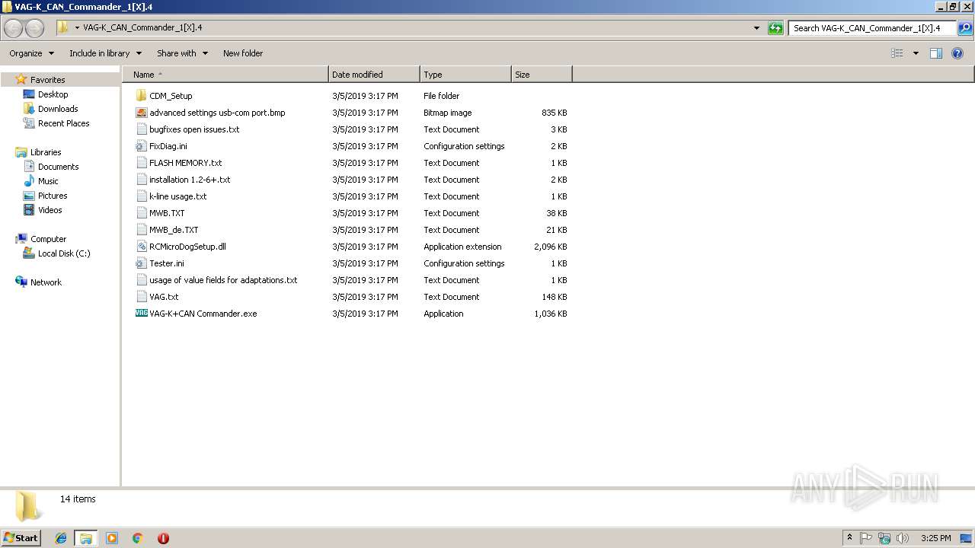The height and width of the screenshot is (548, 975).
Task: Select the RCMicroDogSetup.dll file icon
Action: click(141, 247)
